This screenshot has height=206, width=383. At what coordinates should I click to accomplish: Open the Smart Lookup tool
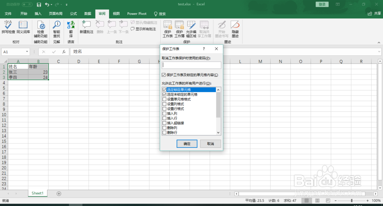coord(57,29)
